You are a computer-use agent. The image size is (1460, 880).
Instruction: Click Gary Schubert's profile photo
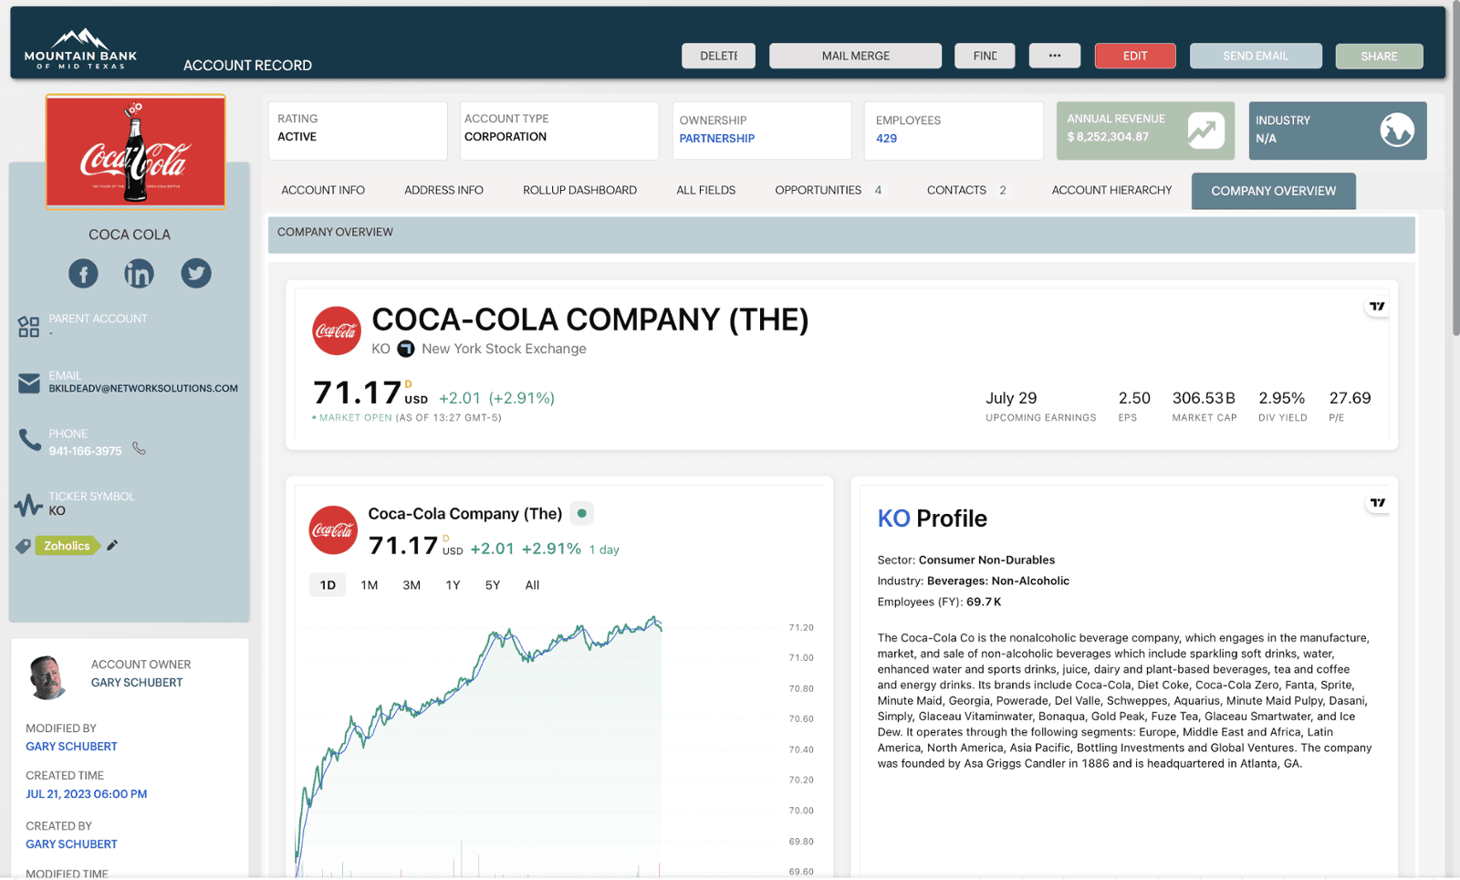point(47,677)
